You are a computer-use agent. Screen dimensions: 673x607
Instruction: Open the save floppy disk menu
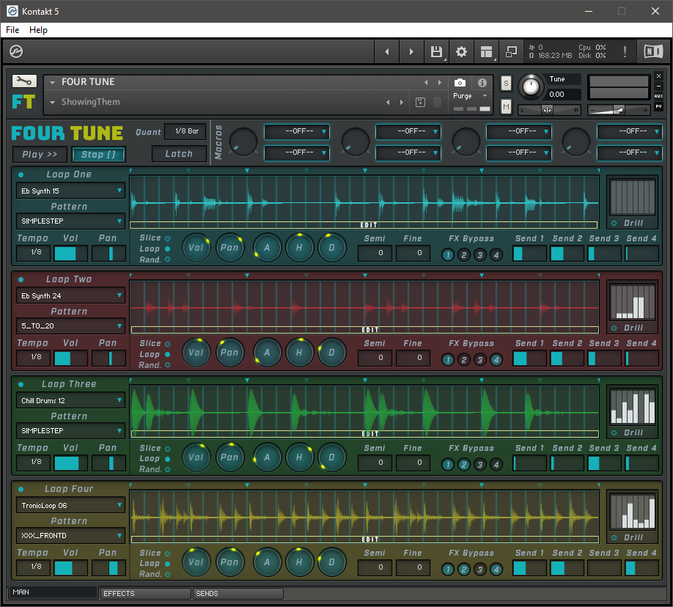(x=436, y=51)
